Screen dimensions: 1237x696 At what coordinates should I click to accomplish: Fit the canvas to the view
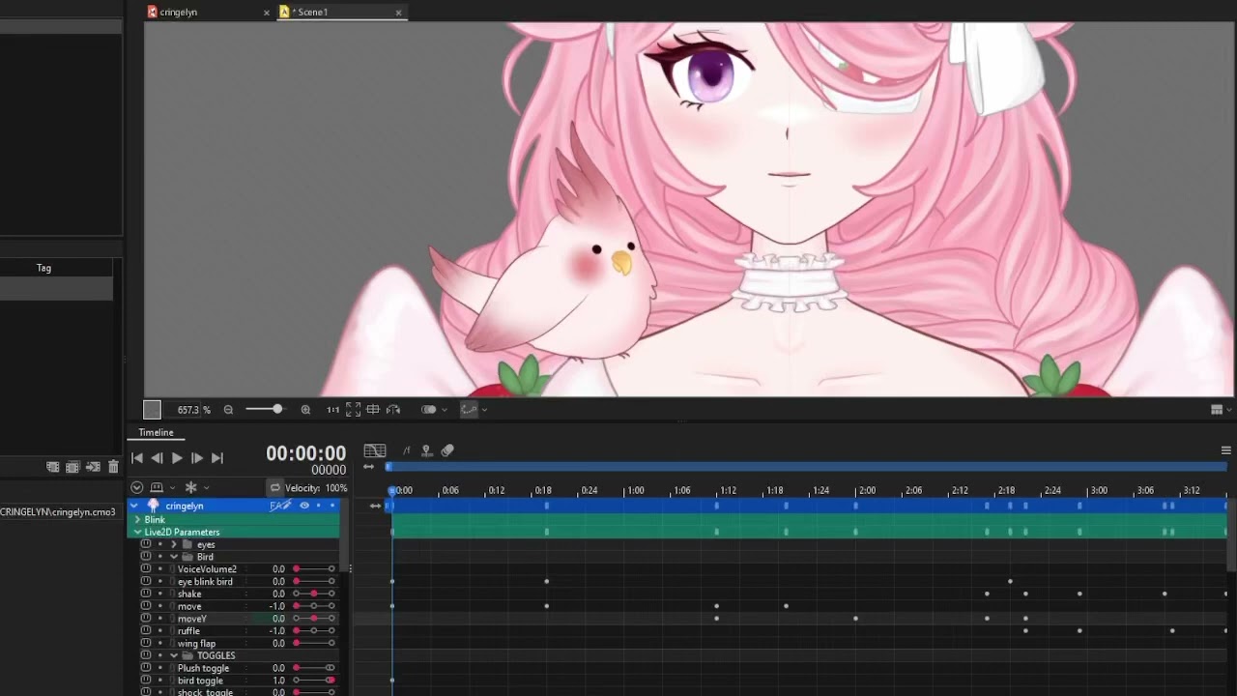point(353,410)
